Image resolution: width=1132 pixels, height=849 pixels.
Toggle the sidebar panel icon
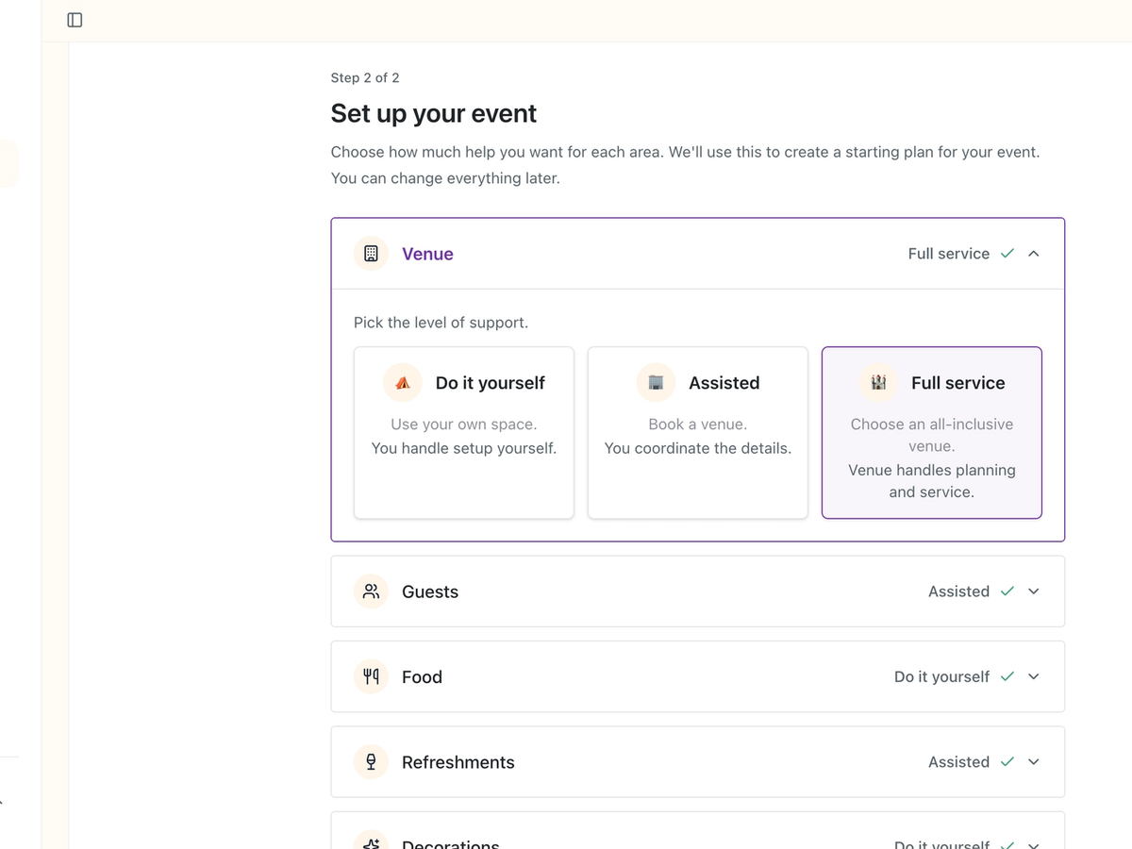tap(75, 20)
